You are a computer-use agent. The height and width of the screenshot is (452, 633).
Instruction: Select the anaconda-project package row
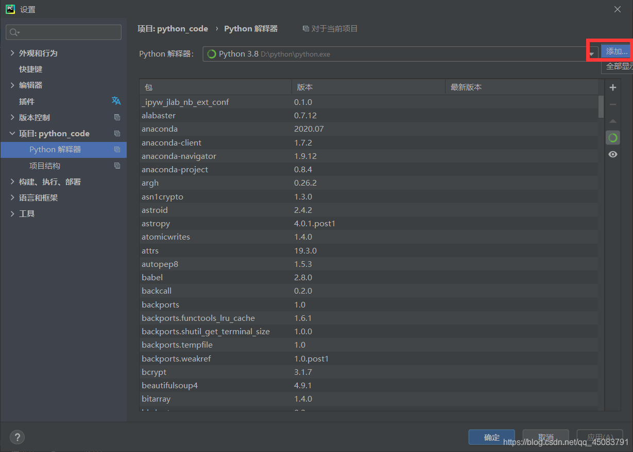(369, 169)
